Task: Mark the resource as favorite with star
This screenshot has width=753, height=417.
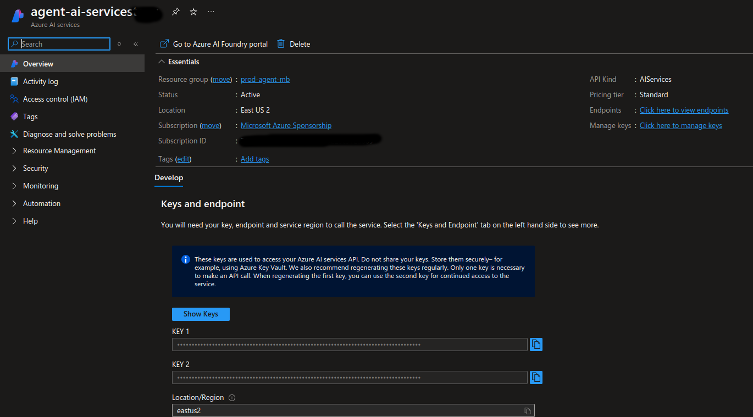Action: click(x=193, y=12)
